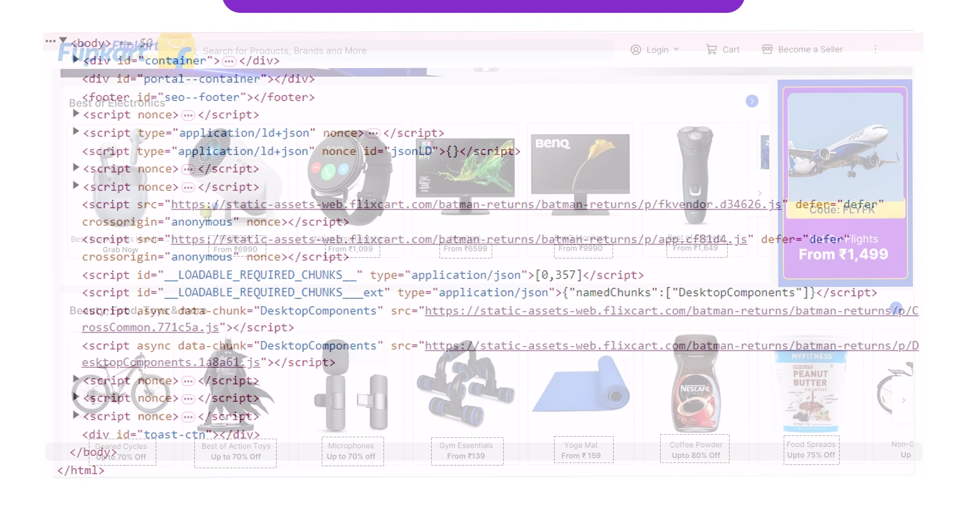This screenshot has height=510, width=967.
Task: Click the vertical three-dot menu in the header
Action: pyautogui.click(x=875, y=50)
